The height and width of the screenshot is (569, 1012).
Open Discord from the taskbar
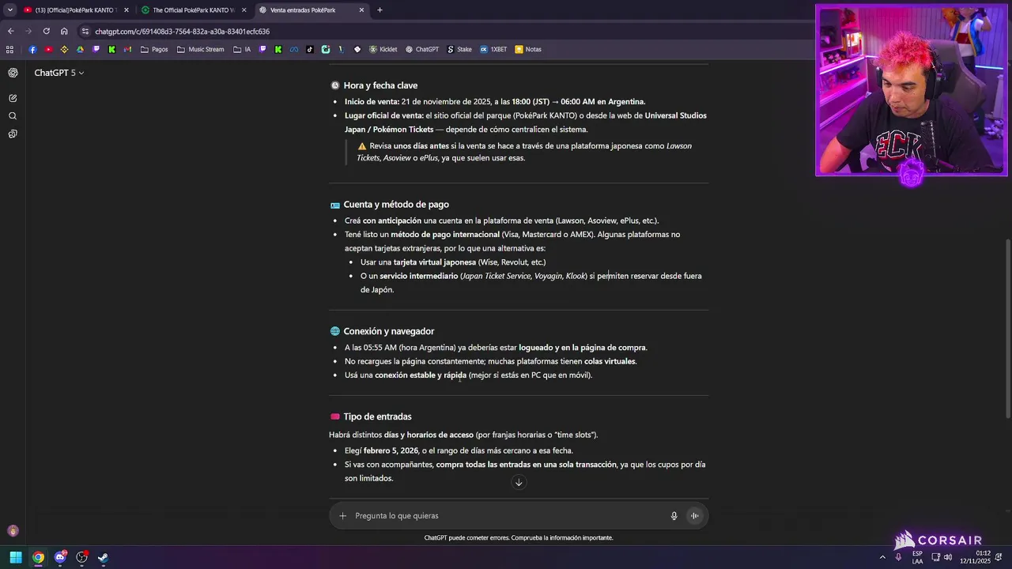60,557
